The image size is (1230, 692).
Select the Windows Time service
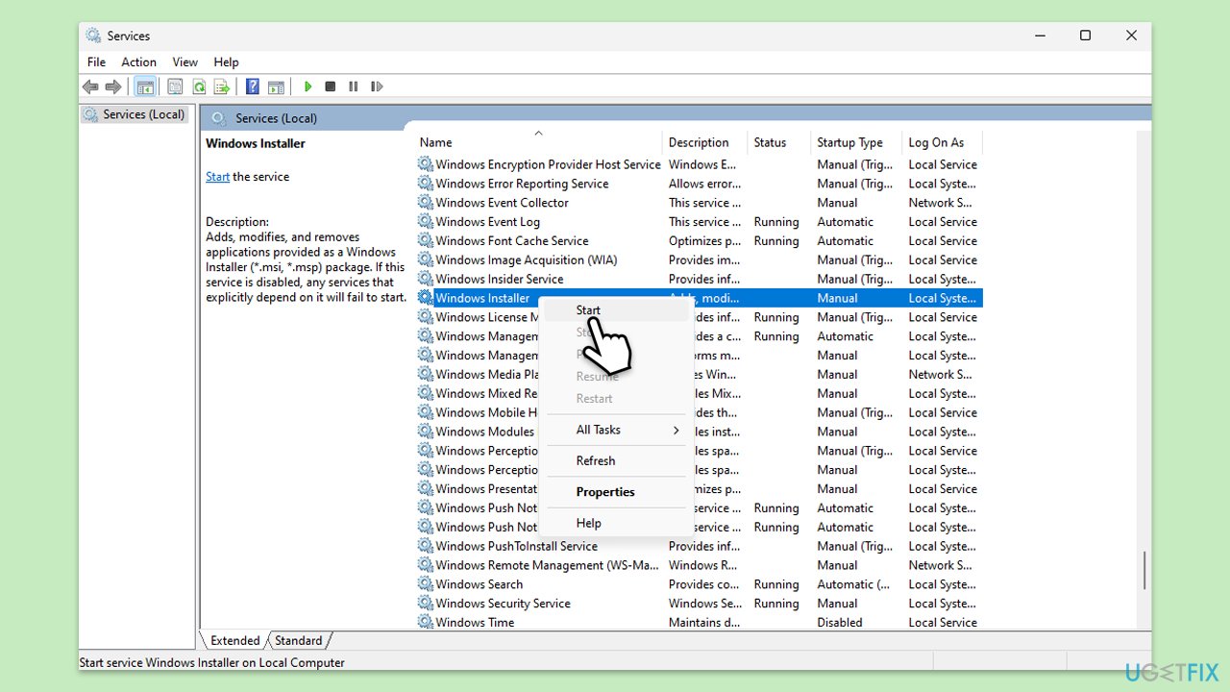[699, 623]
